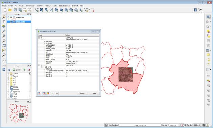Viewport: 213px width, 128px height.
Task: Click the coordinate input field
Action: point(140,125)
